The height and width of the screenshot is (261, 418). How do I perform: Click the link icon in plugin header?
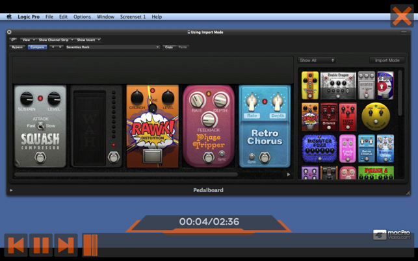tap(13, 40)
